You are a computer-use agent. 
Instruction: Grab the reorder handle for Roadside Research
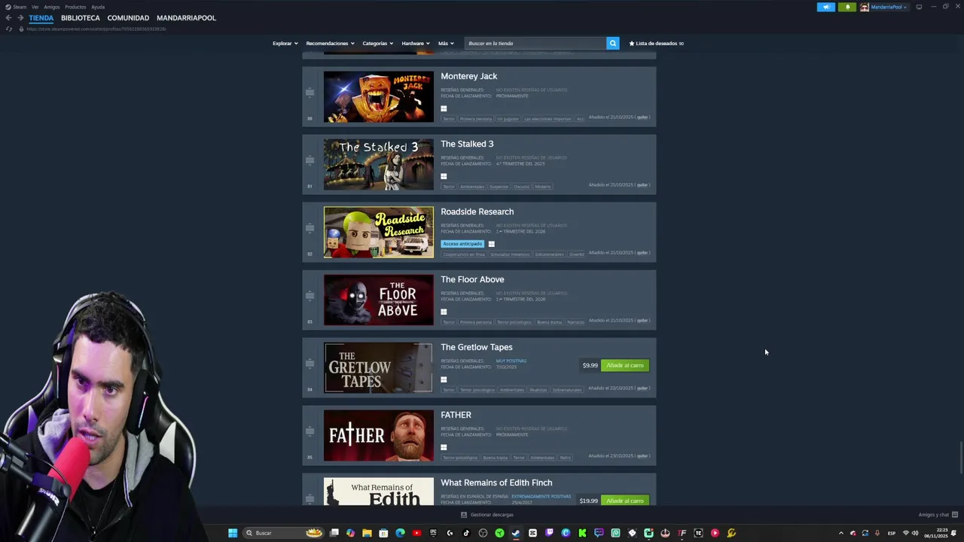[x=310, y=228]
